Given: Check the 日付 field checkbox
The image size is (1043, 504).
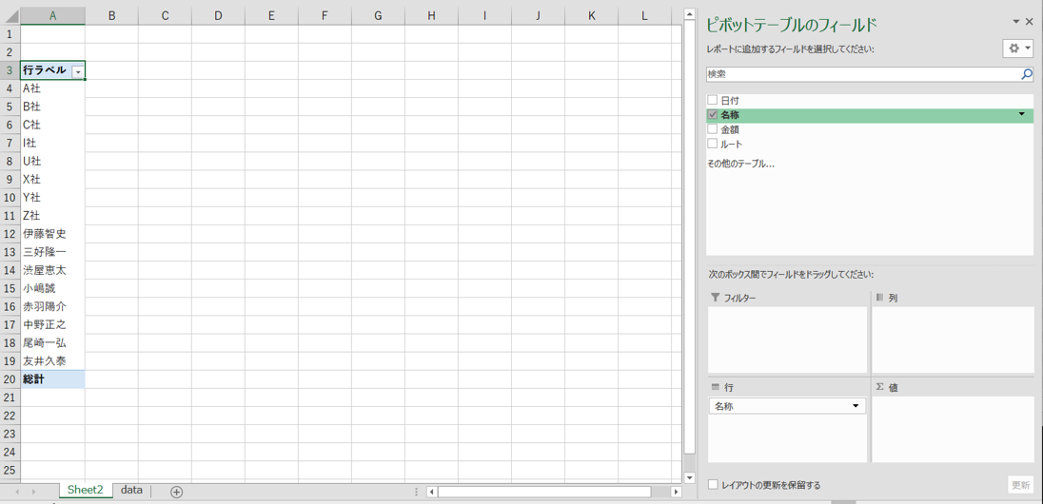Looking at the screenshot, I should coord(713,101).
